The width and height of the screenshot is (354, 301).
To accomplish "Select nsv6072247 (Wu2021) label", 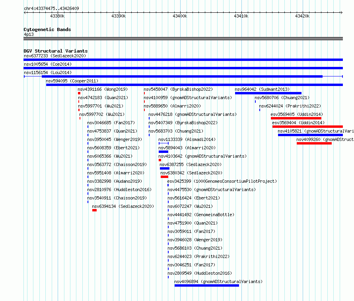I will point(190,206).
